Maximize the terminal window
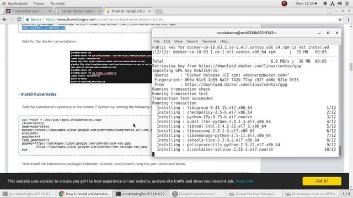The height and width of the screenshot is (198, 353). click(x=328, y=33)
